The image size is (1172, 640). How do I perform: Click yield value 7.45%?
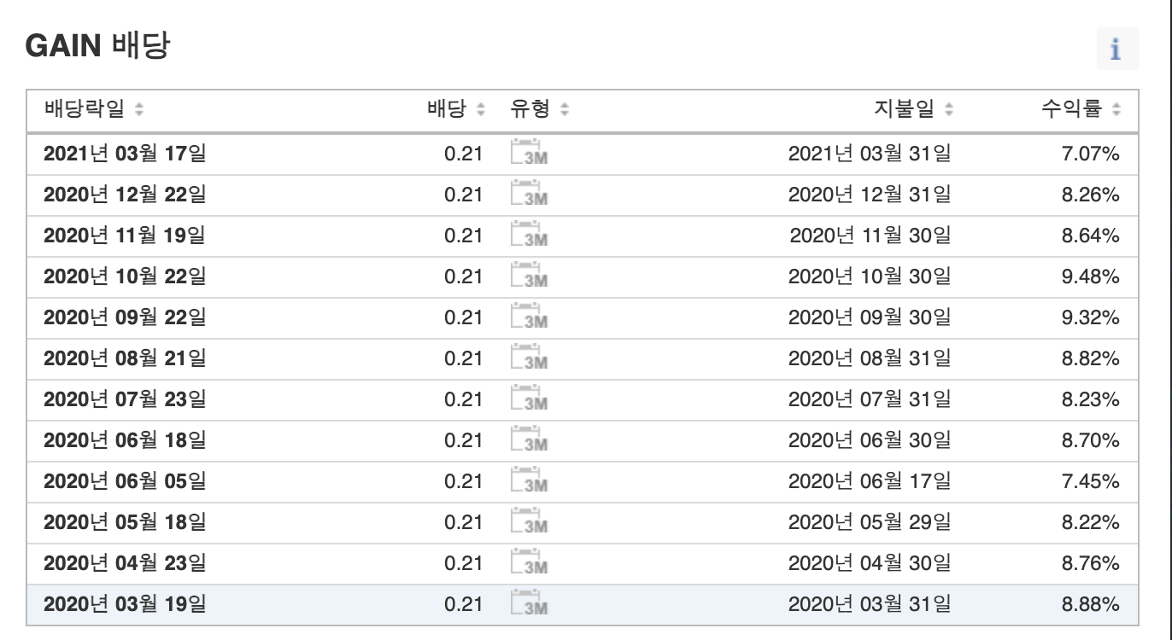click(1091, 481)
